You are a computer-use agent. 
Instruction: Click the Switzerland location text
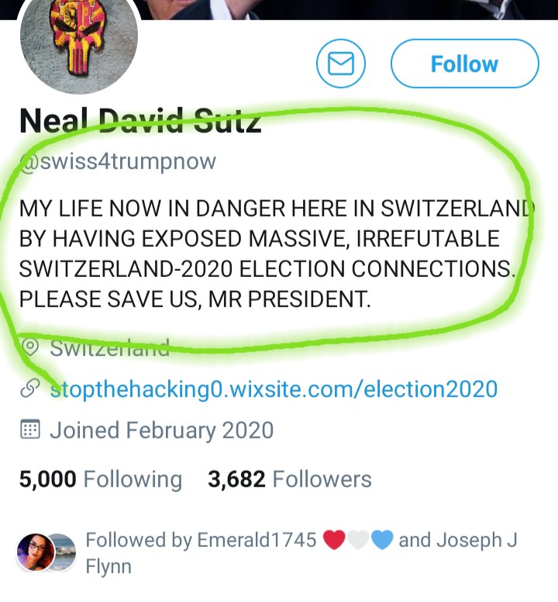[x=109, y=347]
